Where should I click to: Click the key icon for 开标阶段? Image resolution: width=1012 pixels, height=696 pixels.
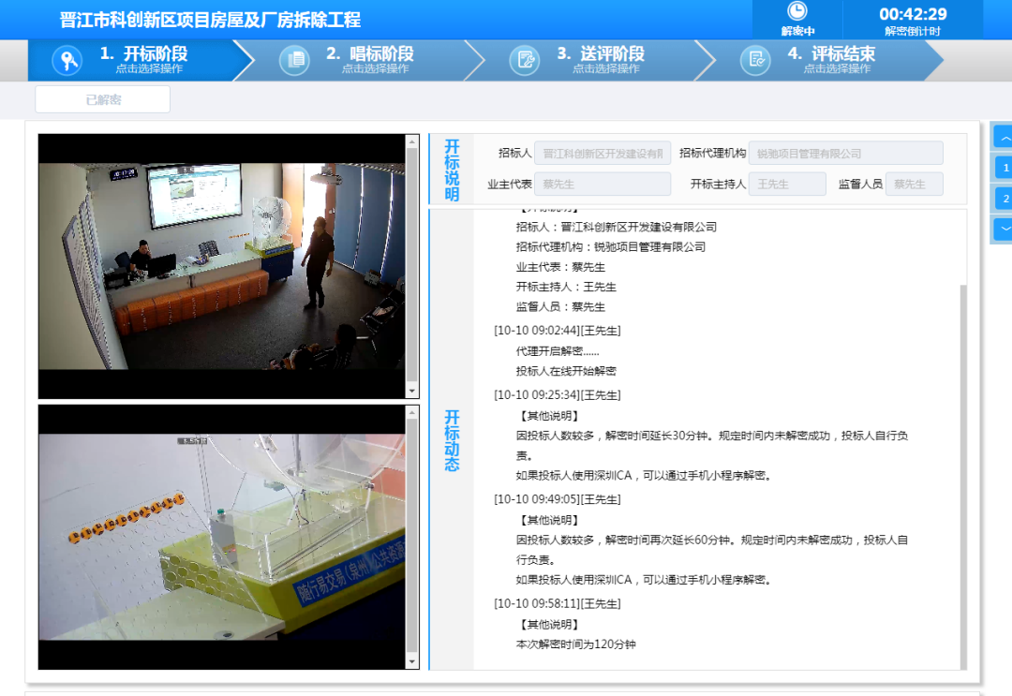pos(67,61)
